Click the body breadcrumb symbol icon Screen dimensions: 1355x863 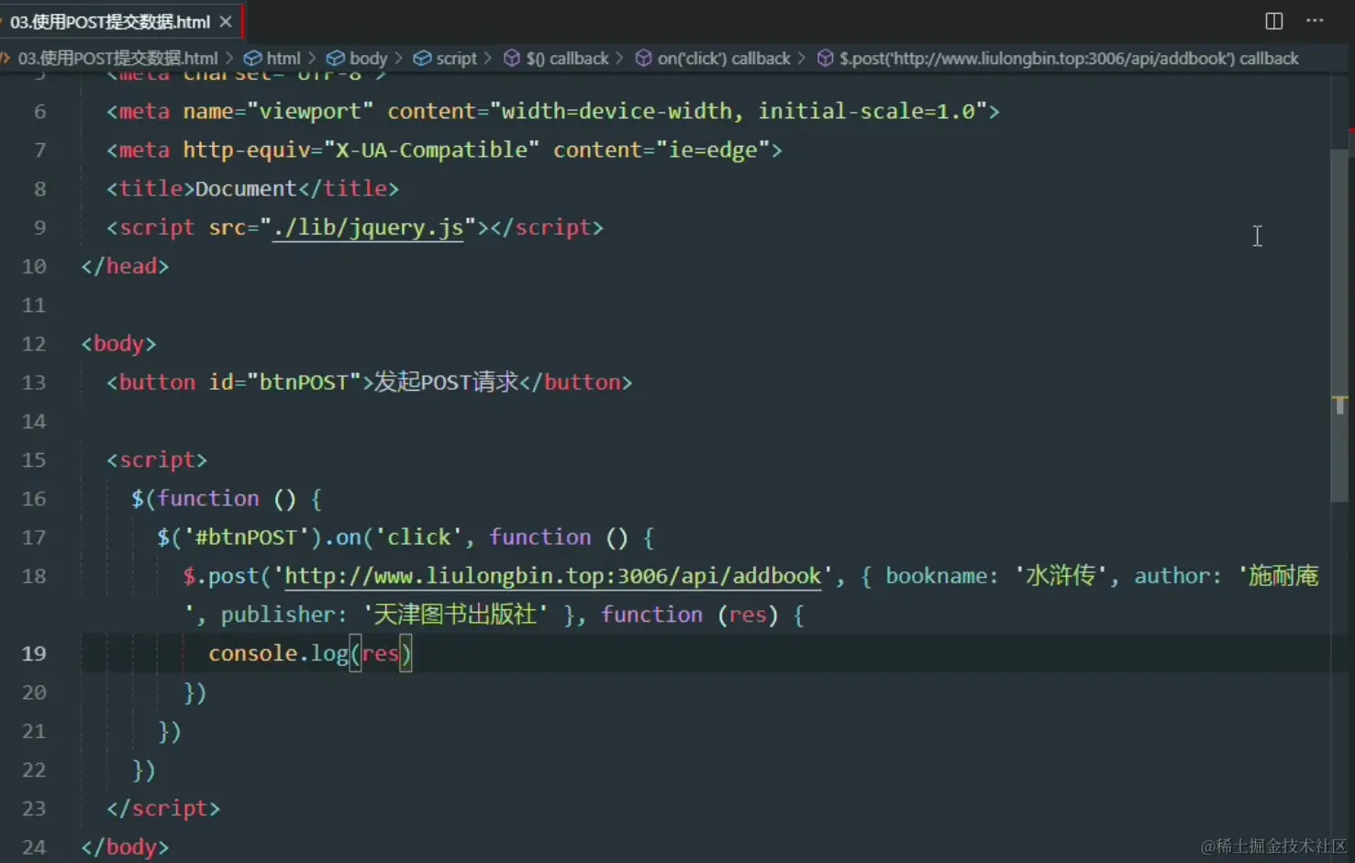336,58
